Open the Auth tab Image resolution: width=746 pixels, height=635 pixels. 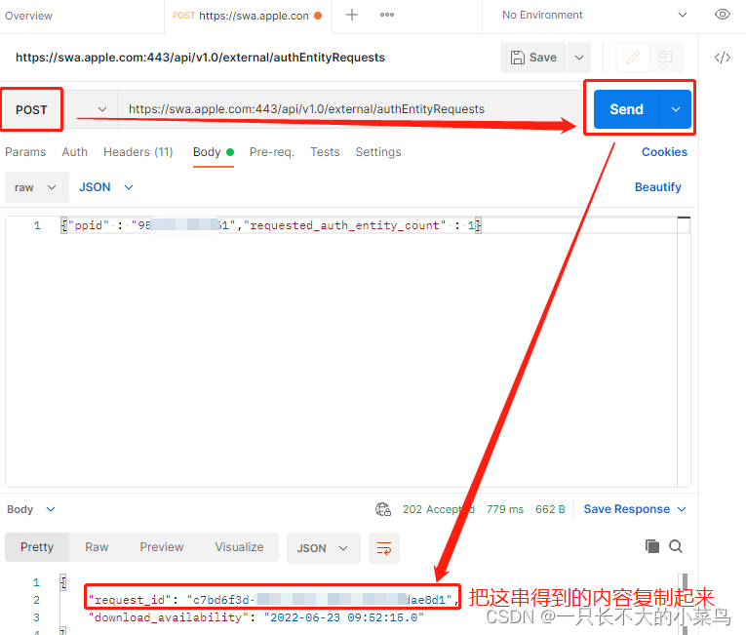pyautogui.click(x=75, y=152)
